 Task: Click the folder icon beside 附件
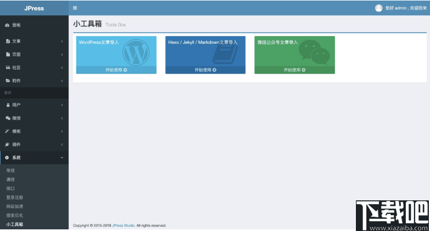pos(8,80)
